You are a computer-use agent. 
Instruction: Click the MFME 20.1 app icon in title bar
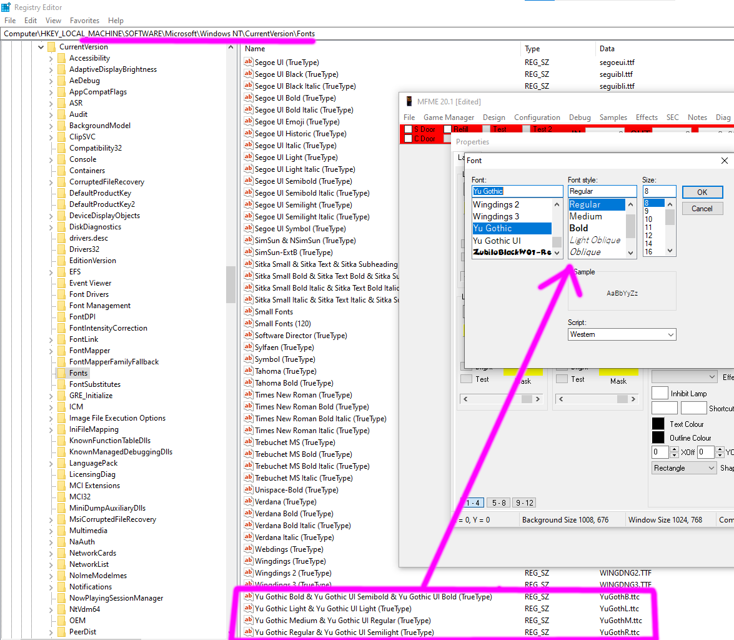(409, 101)
